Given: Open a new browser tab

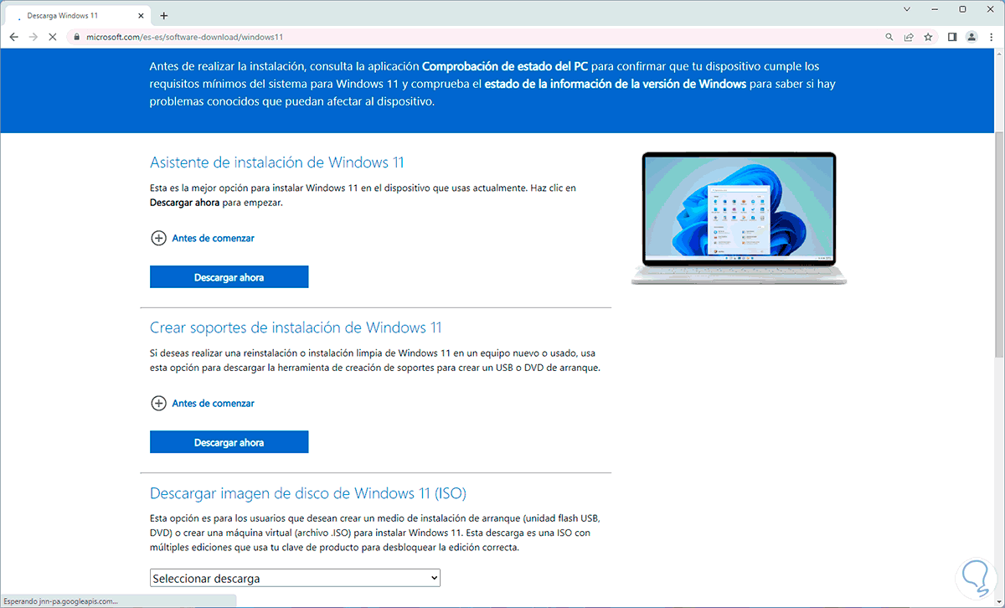Looking at the screenshot, I should coord(163,15).
